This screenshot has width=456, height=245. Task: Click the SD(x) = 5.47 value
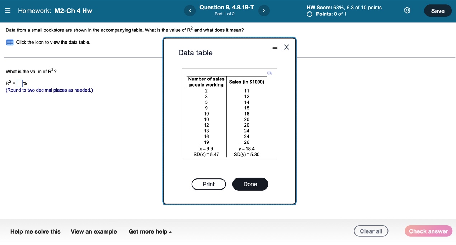click(206, 155)
